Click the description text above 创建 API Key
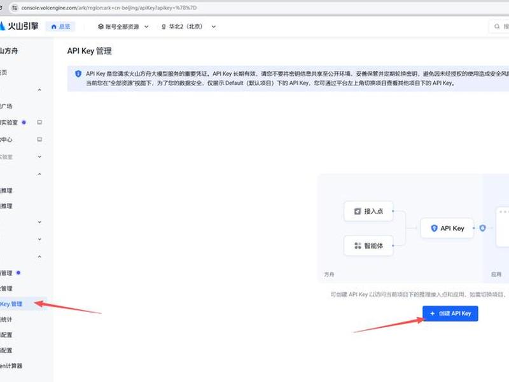This screenshot has height=382, width=509. pyautogui.click(x=419, y=295)
